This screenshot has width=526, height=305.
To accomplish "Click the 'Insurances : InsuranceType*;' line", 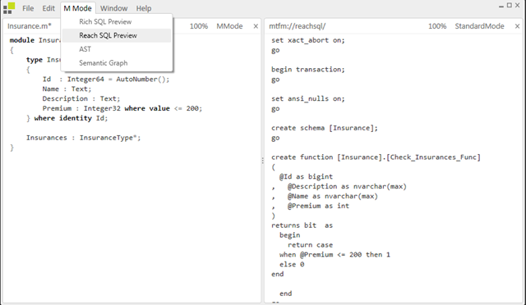I will pos(84,138).
